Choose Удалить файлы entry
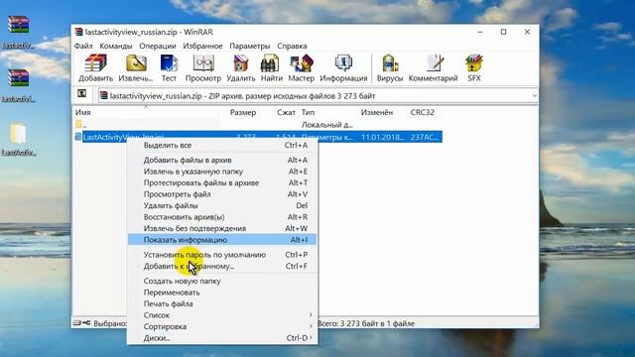This screenshot has width=635, height=357. coord(222,205)
